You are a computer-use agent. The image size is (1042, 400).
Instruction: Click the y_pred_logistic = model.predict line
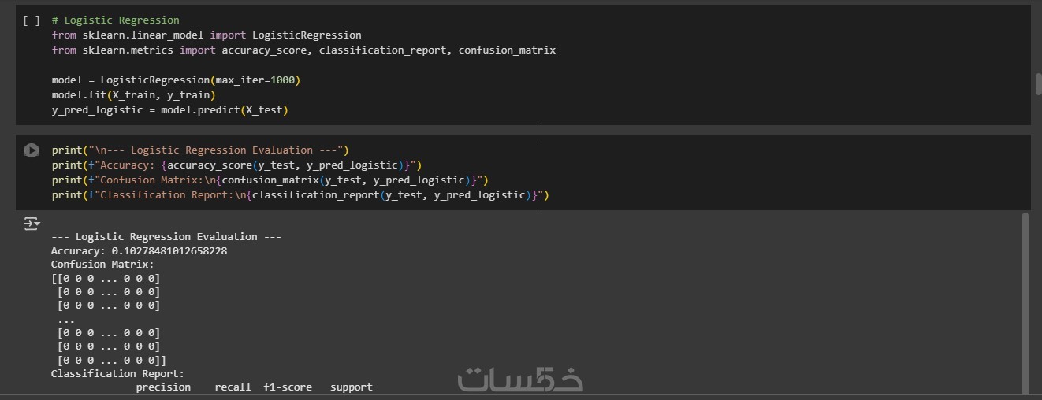click(169, 110)
